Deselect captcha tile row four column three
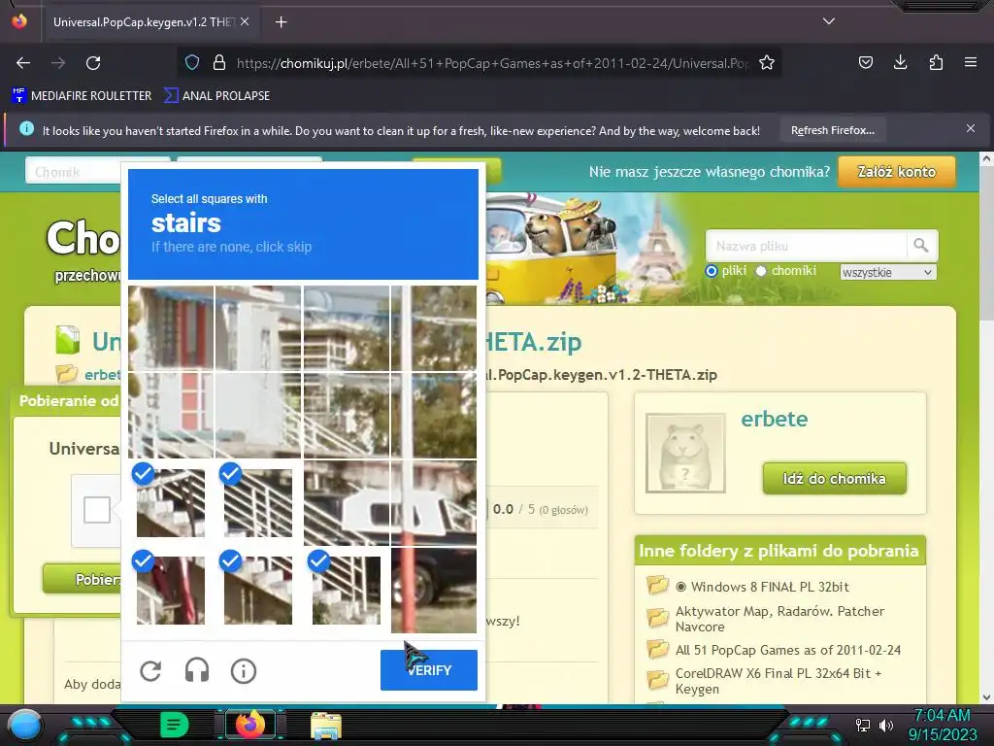The image size is (994, 746). click(x=347, y=590)
